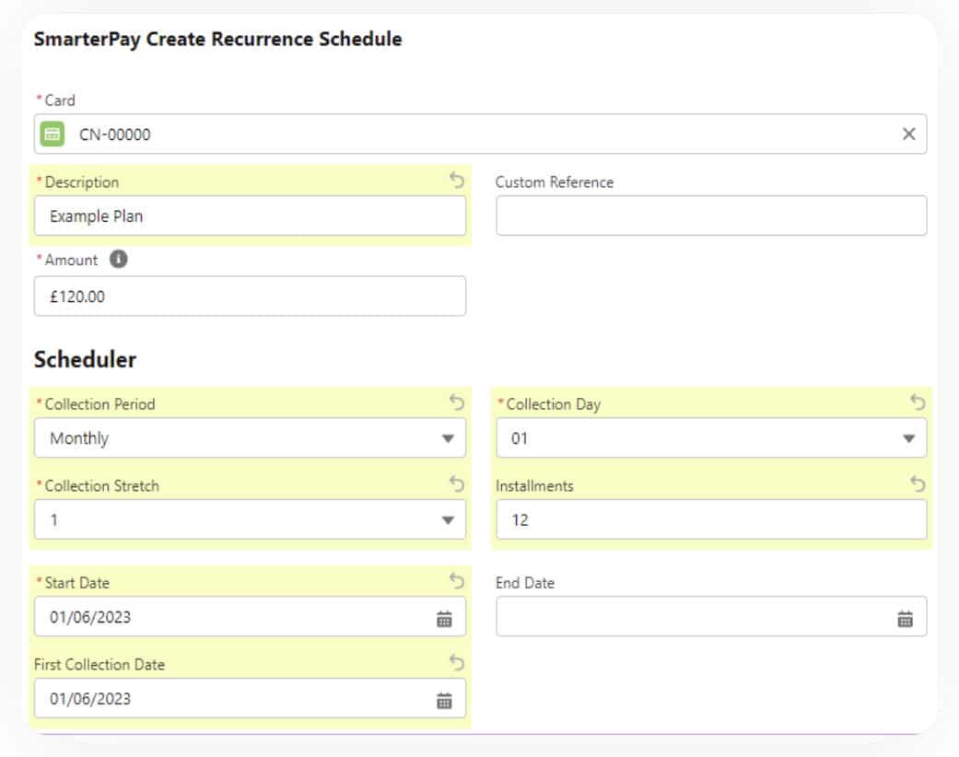Undo the Collection Stretch change
The height and width of the screenshot is (757, 959).
click(457, 484)
